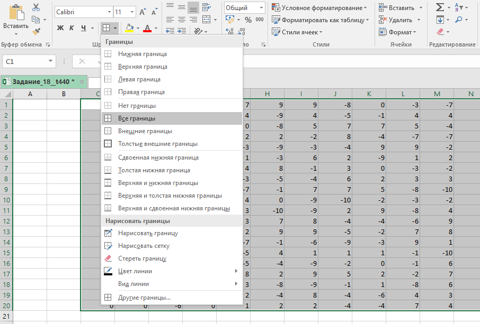Expand the 'Общий' number format dropdown
The width and height of the screenshot is (480, 324).
tap(261, 8)
